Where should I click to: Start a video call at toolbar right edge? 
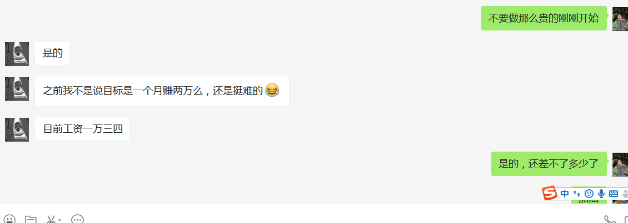(x=626, y=219)
